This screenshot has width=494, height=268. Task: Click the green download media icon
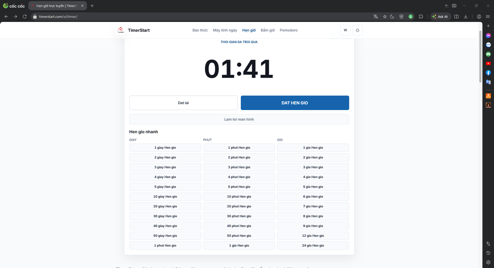pyautogui.click(x=411, y=17)
